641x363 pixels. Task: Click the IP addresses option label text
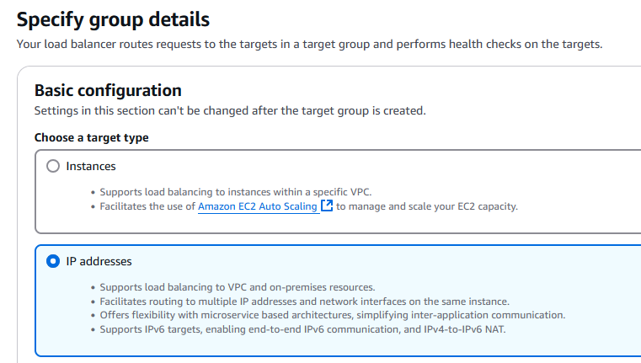click(99, 261)
